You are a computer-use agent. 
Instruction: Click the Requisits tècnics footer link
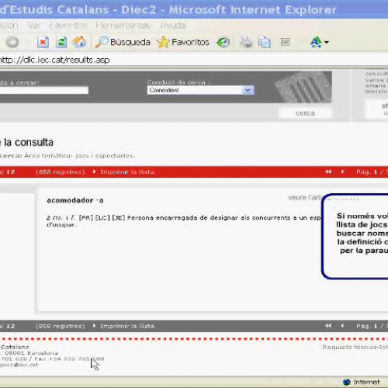pos(350,347)
